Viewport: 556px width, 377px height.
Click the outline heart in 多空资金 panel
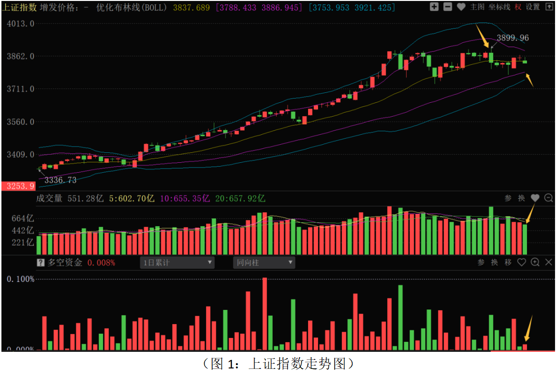pyautogui.click(x=521, y=262)
